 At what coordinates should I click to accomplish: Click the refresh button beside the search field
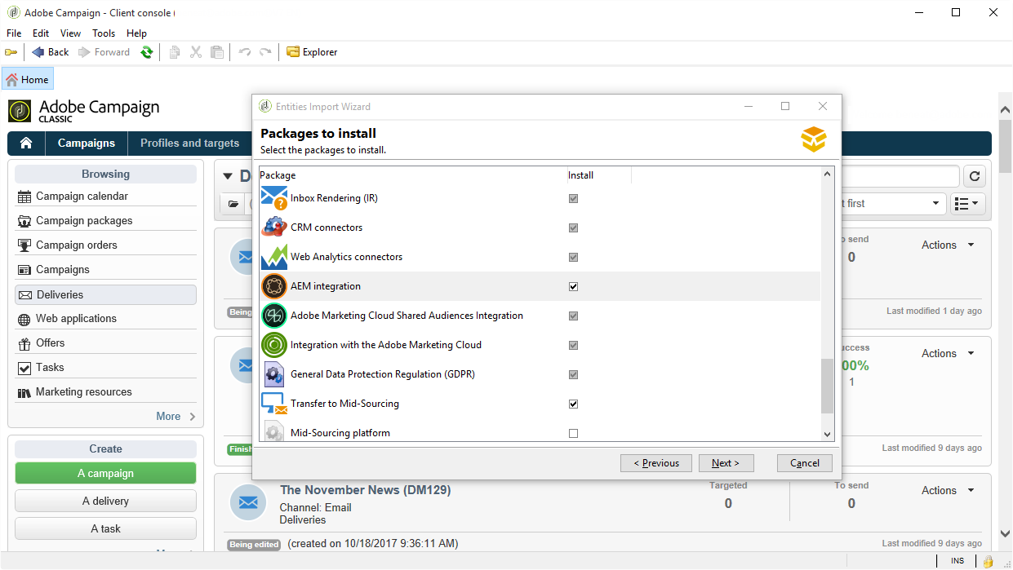975,176
